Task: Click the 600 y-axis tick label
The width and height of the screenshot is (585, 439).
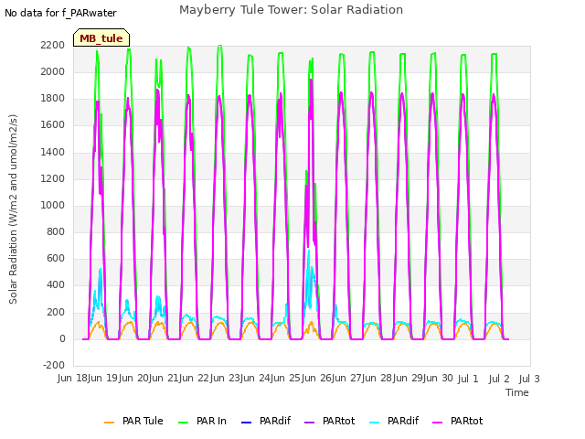Action: click(x=56, y=258)
